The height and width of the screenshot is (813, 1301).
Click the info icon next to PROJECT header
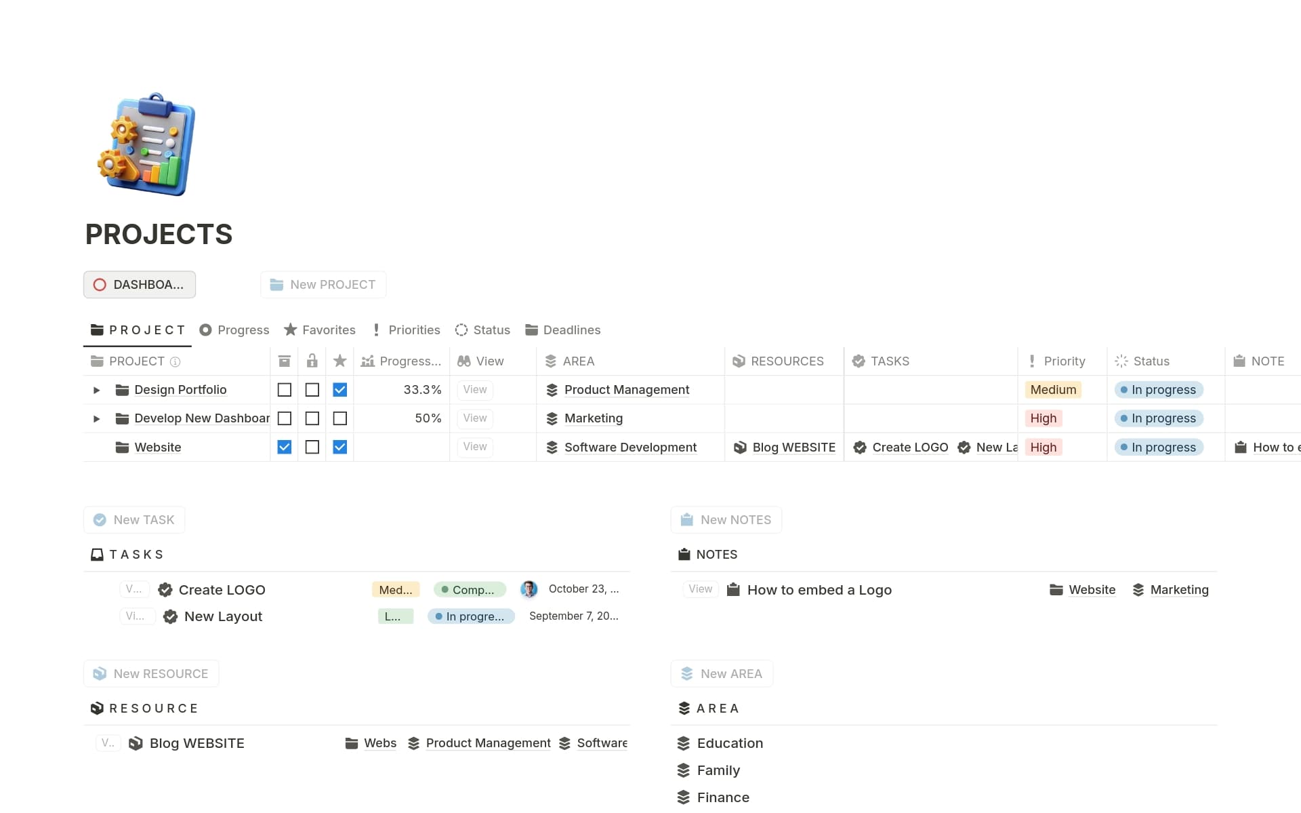point(175,362)
